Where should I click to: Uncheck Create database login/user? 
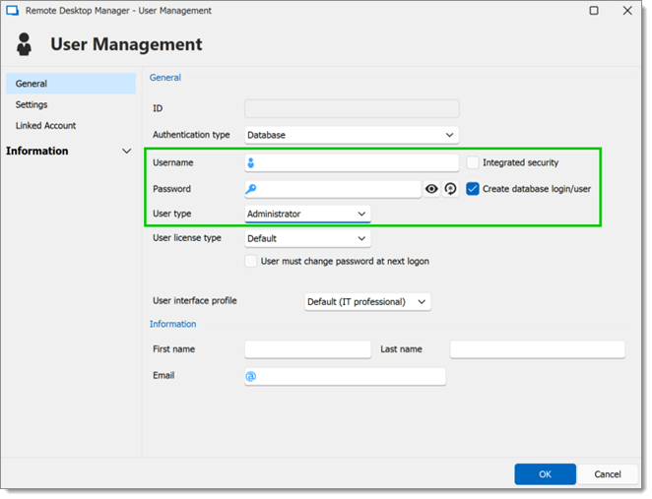[473, 189]
